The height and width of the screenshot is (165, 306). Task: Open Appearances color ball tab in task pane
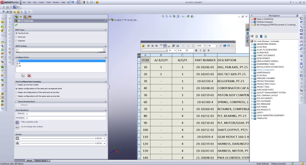pyautogui.click(x=247, y=41)
